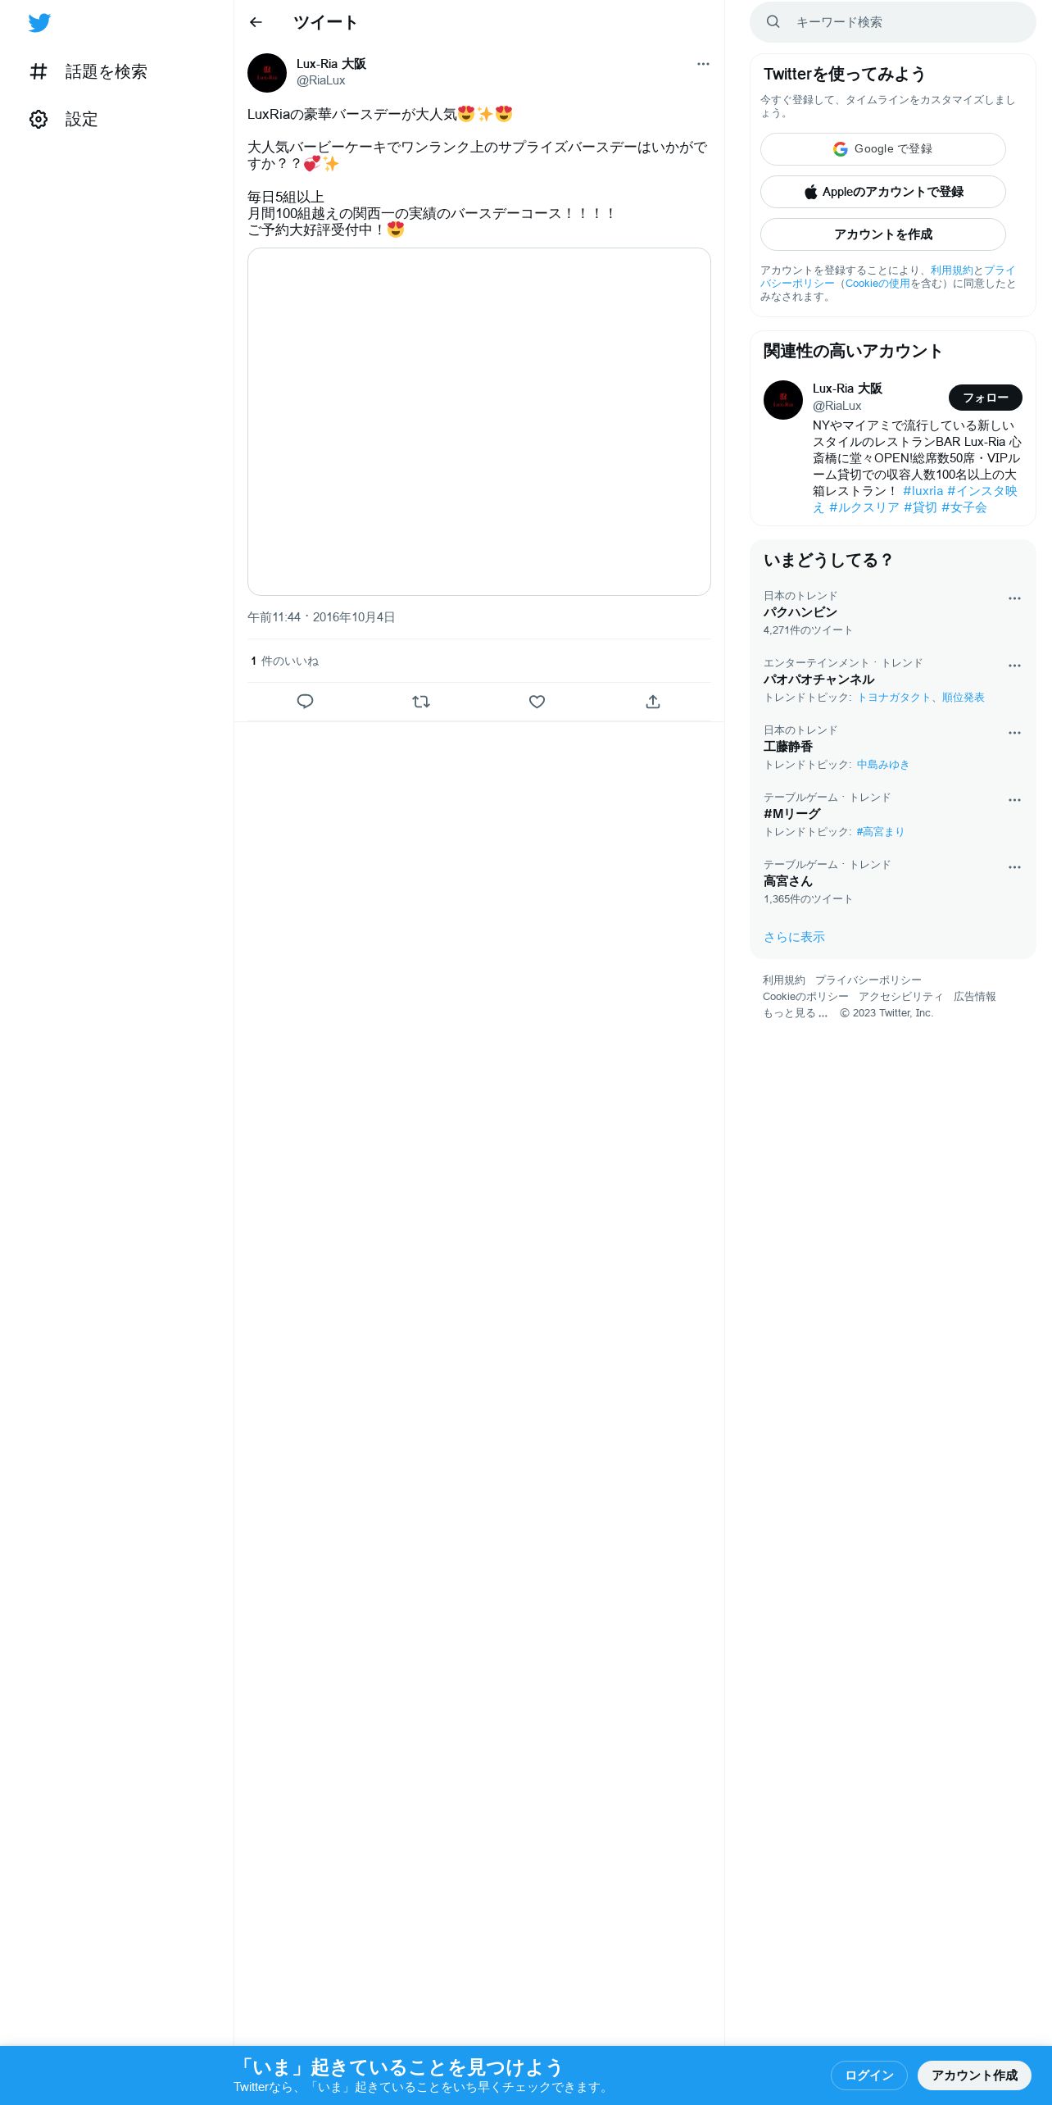Open the tweet's more options menu
1052x2105 pixels.
pos(703,64)
